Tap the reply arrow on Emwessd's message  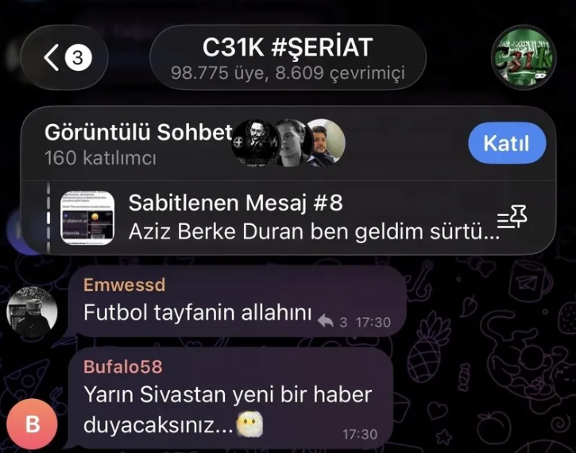326,321
